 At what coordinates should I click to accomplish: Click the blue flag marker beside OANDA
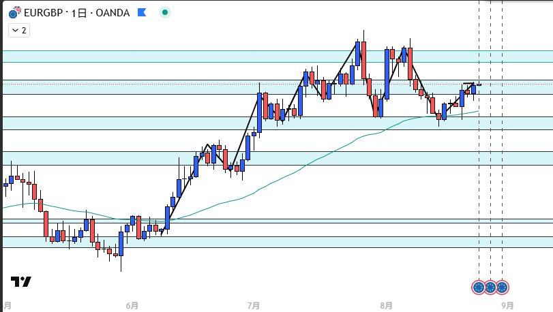[141, 13]
